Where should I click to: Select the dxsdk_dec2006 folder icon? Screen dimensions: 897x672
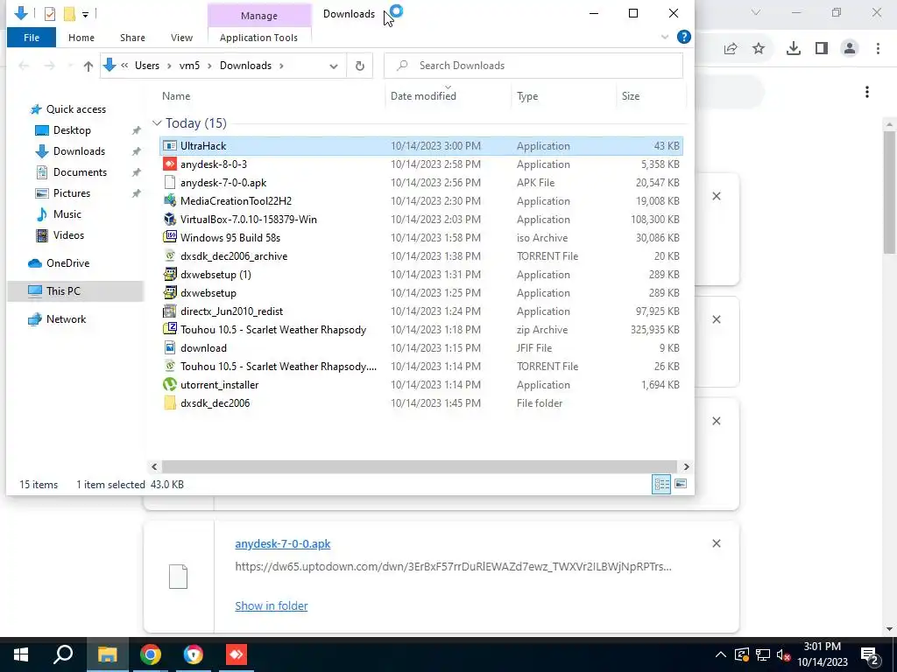(169, 402)
